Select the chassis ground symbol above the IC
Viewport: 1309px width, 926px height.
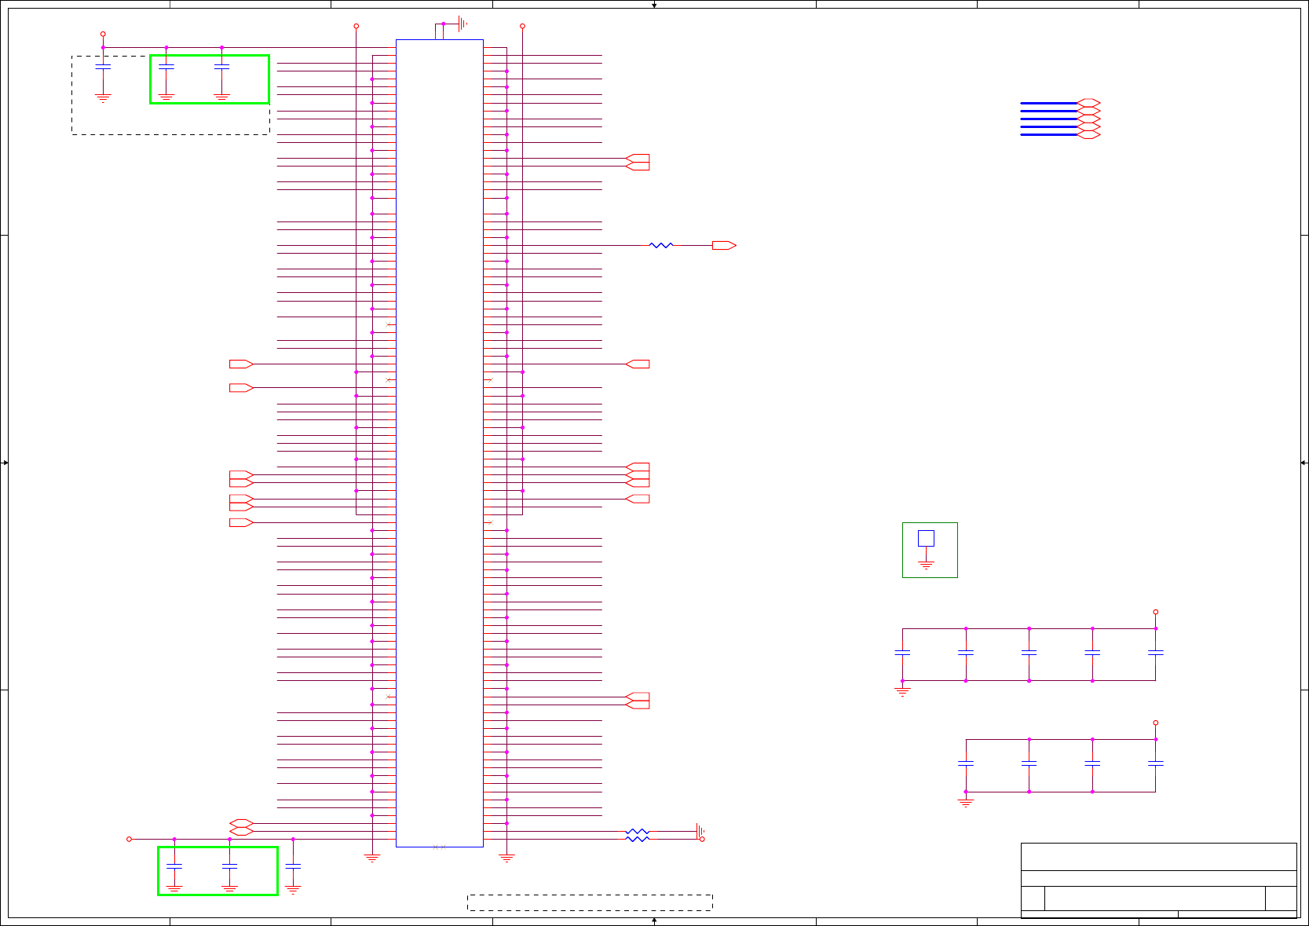(463, 24)
